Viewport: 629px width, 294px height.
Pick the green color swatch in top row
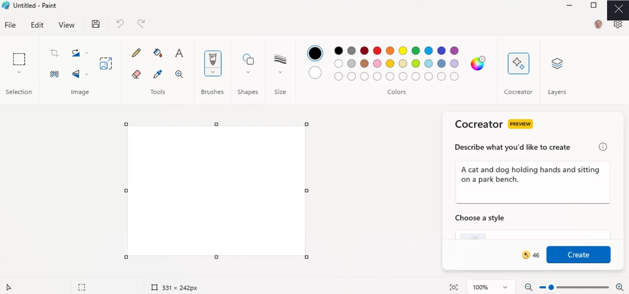(416, 51)
